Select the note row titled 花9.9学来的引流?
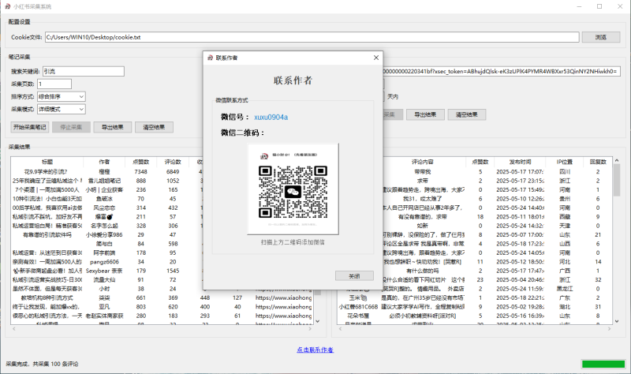The height and width of the screenshot is (374, 631). click(46, 171)
